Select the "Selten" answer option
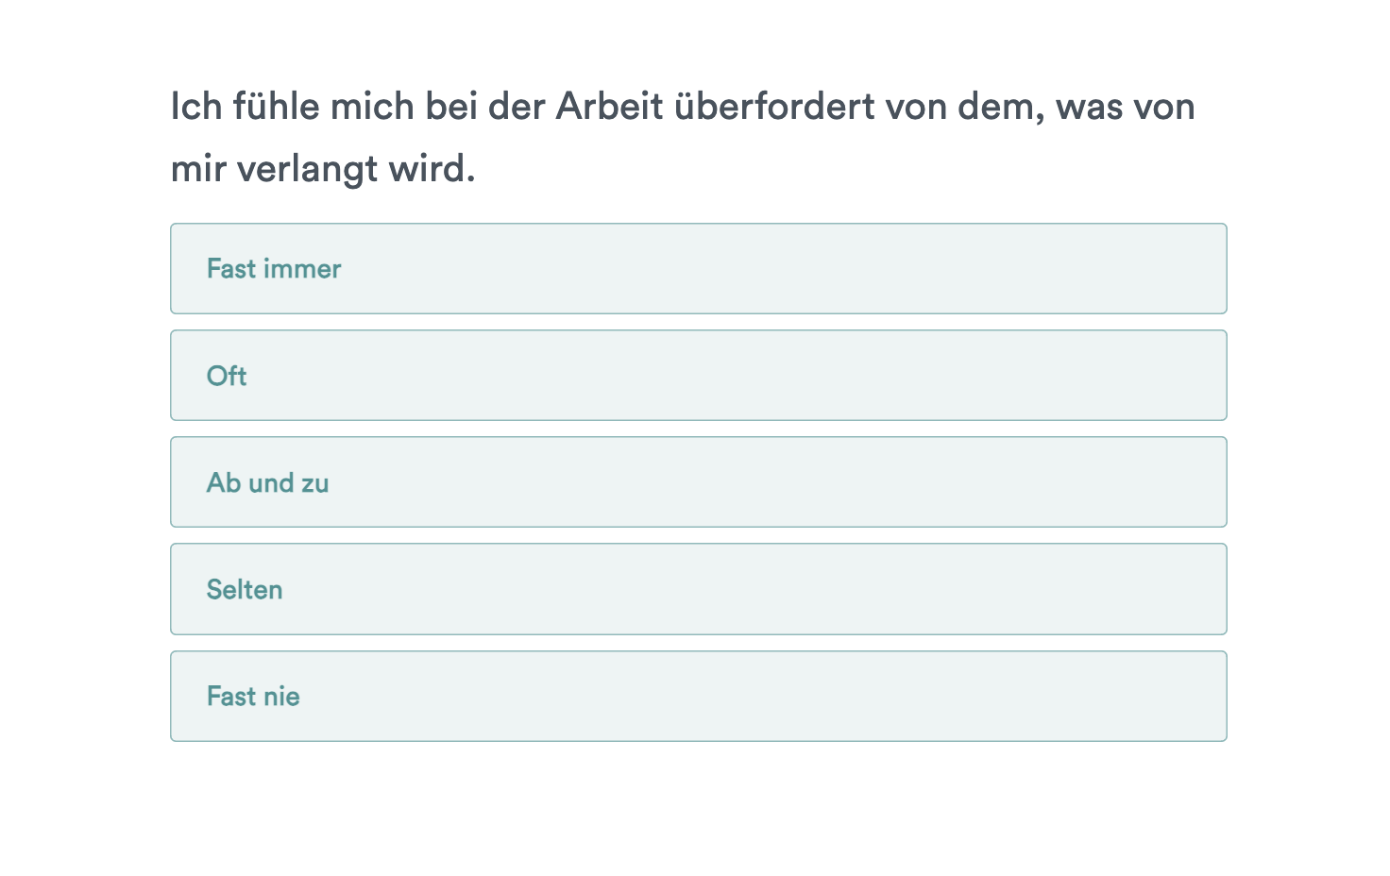This screenshot has height=876, width=1390. click(x=698, y=589)
